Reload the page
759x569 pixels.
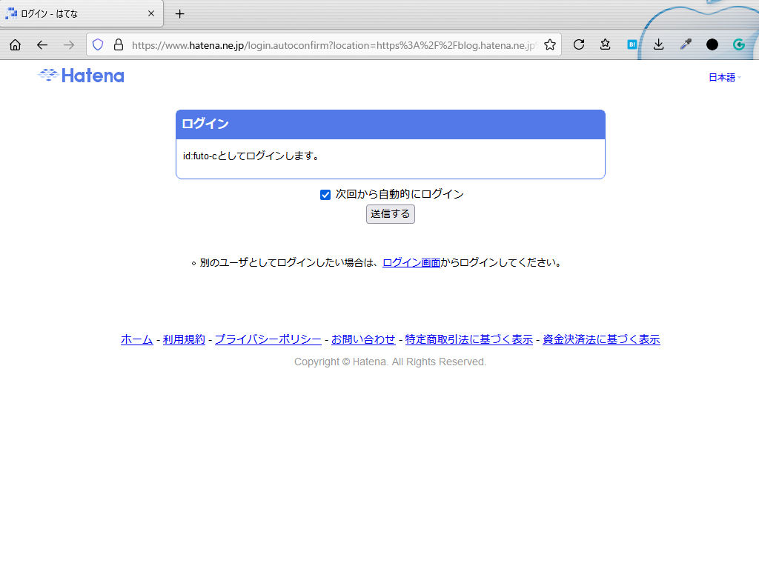pos(578,45)
